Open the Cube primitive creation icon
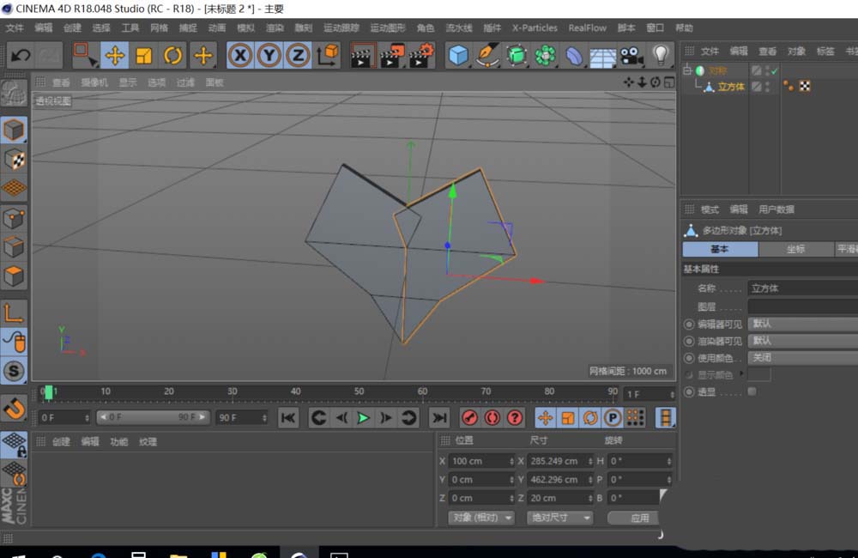Viewport: 858px width, 558px height. pos(458,55)
